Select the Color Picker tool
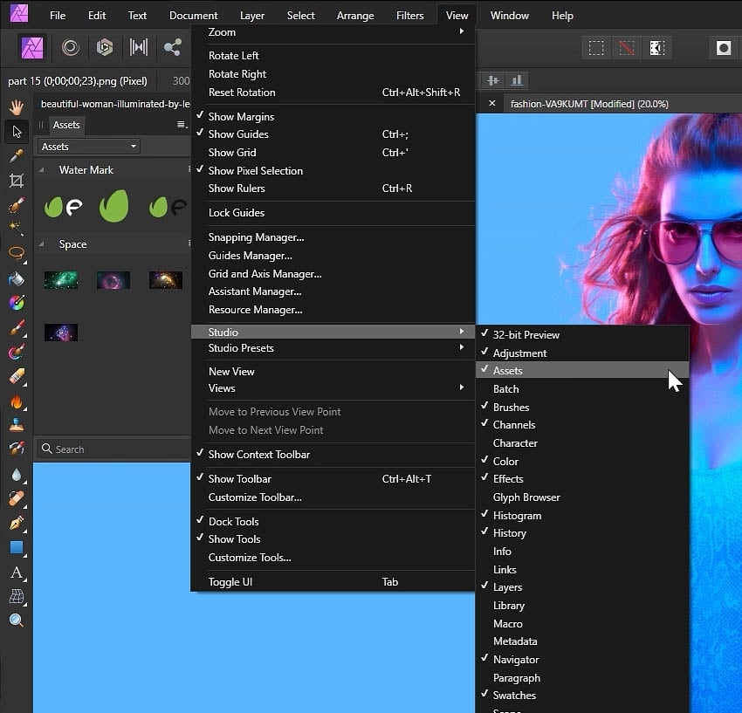The width and height of the screenshot is (742, 713). [16, 157]
